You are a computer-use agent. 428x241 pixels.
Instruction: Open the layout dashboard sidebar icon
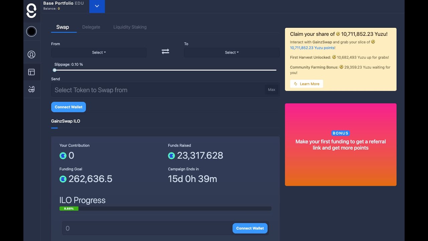click(31, 72)
